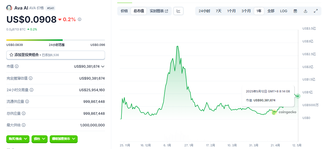322x149 pixels.
Task: Switch to the line chart type icon
Action: 178,11
